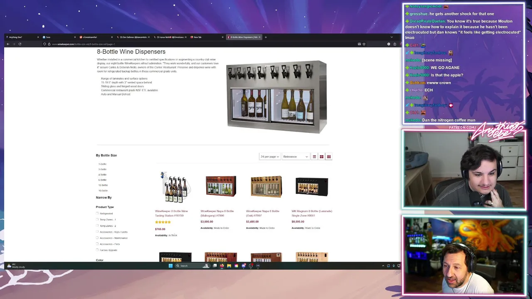
Task: Open WK Magnum 8 Bottle Laminate link
Action: pos(312,213)
